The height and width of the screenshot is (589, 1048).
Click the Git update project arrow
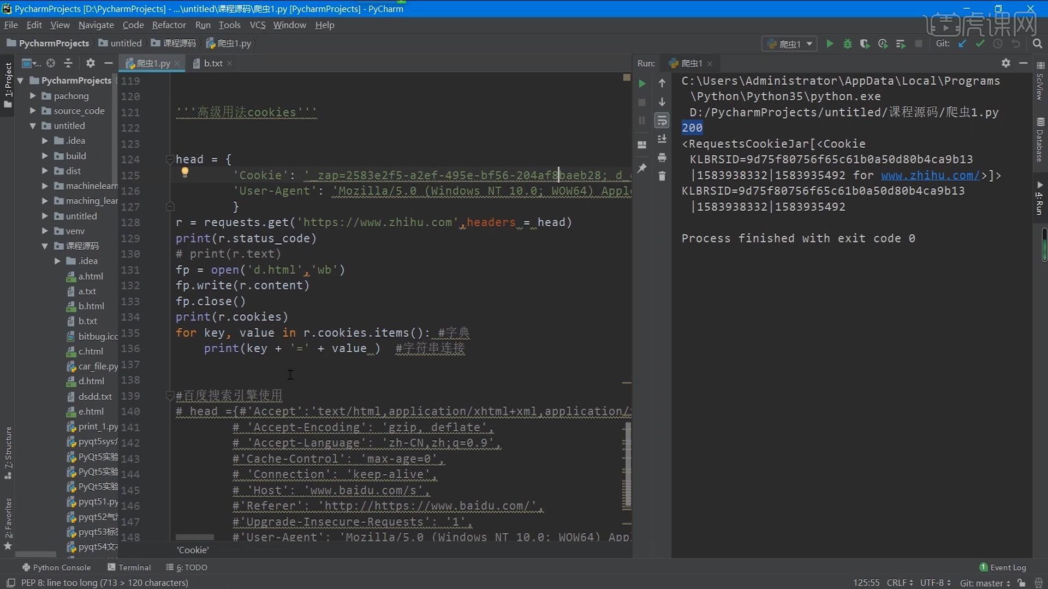pyautogui.click(x=962, y=44)
